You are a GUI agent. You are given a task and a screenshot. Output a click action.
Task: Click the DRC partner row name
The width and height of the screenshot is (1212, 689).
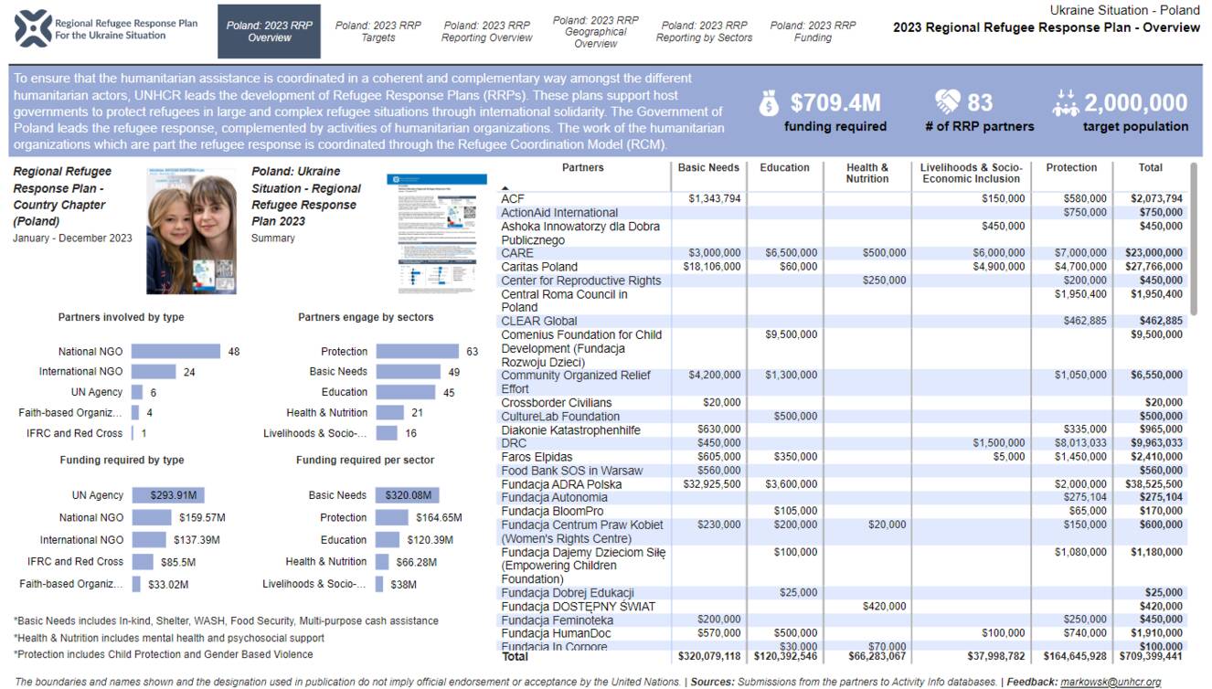[514, 443]
